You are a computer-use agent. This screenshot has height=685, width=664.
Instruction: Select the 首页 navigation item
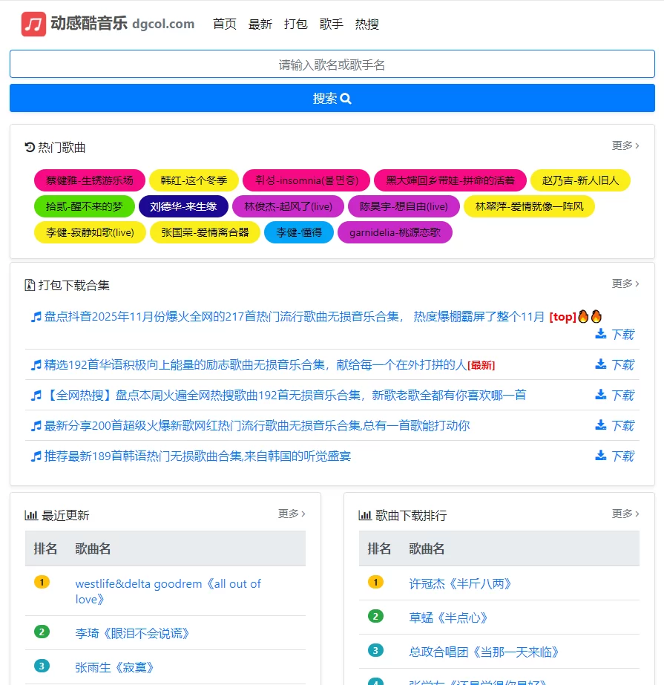(224, 24)
